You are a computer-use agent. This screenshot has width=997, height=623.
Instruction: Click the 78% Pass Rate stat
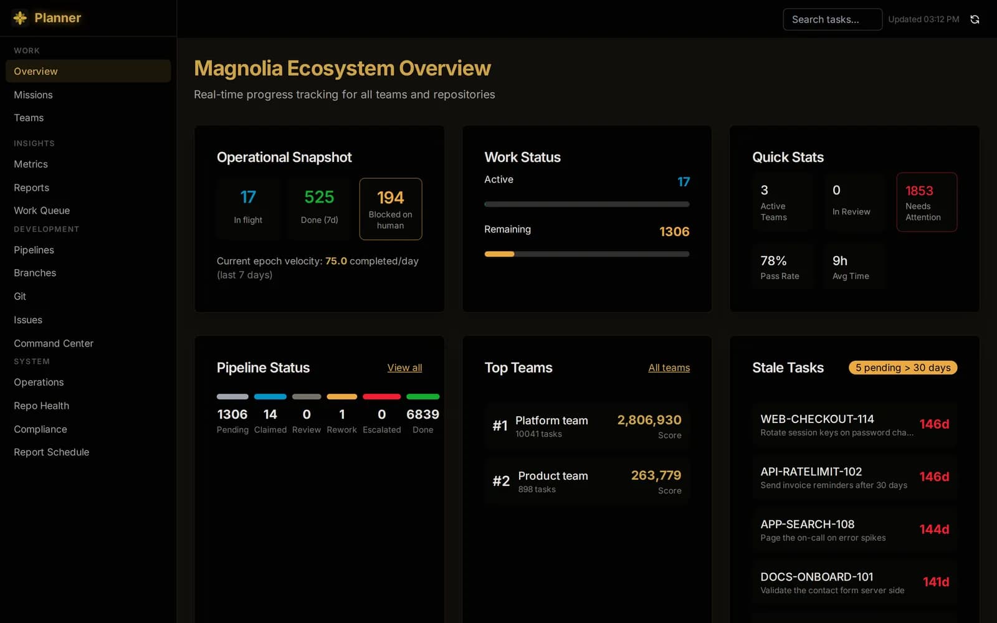(x=783, y=267)
